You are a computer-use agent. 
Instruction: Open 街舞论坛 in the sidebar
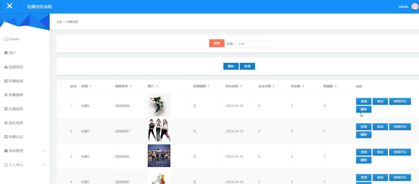pos(14,137)
